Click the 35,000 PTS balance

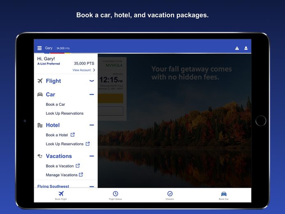point(84,63)
